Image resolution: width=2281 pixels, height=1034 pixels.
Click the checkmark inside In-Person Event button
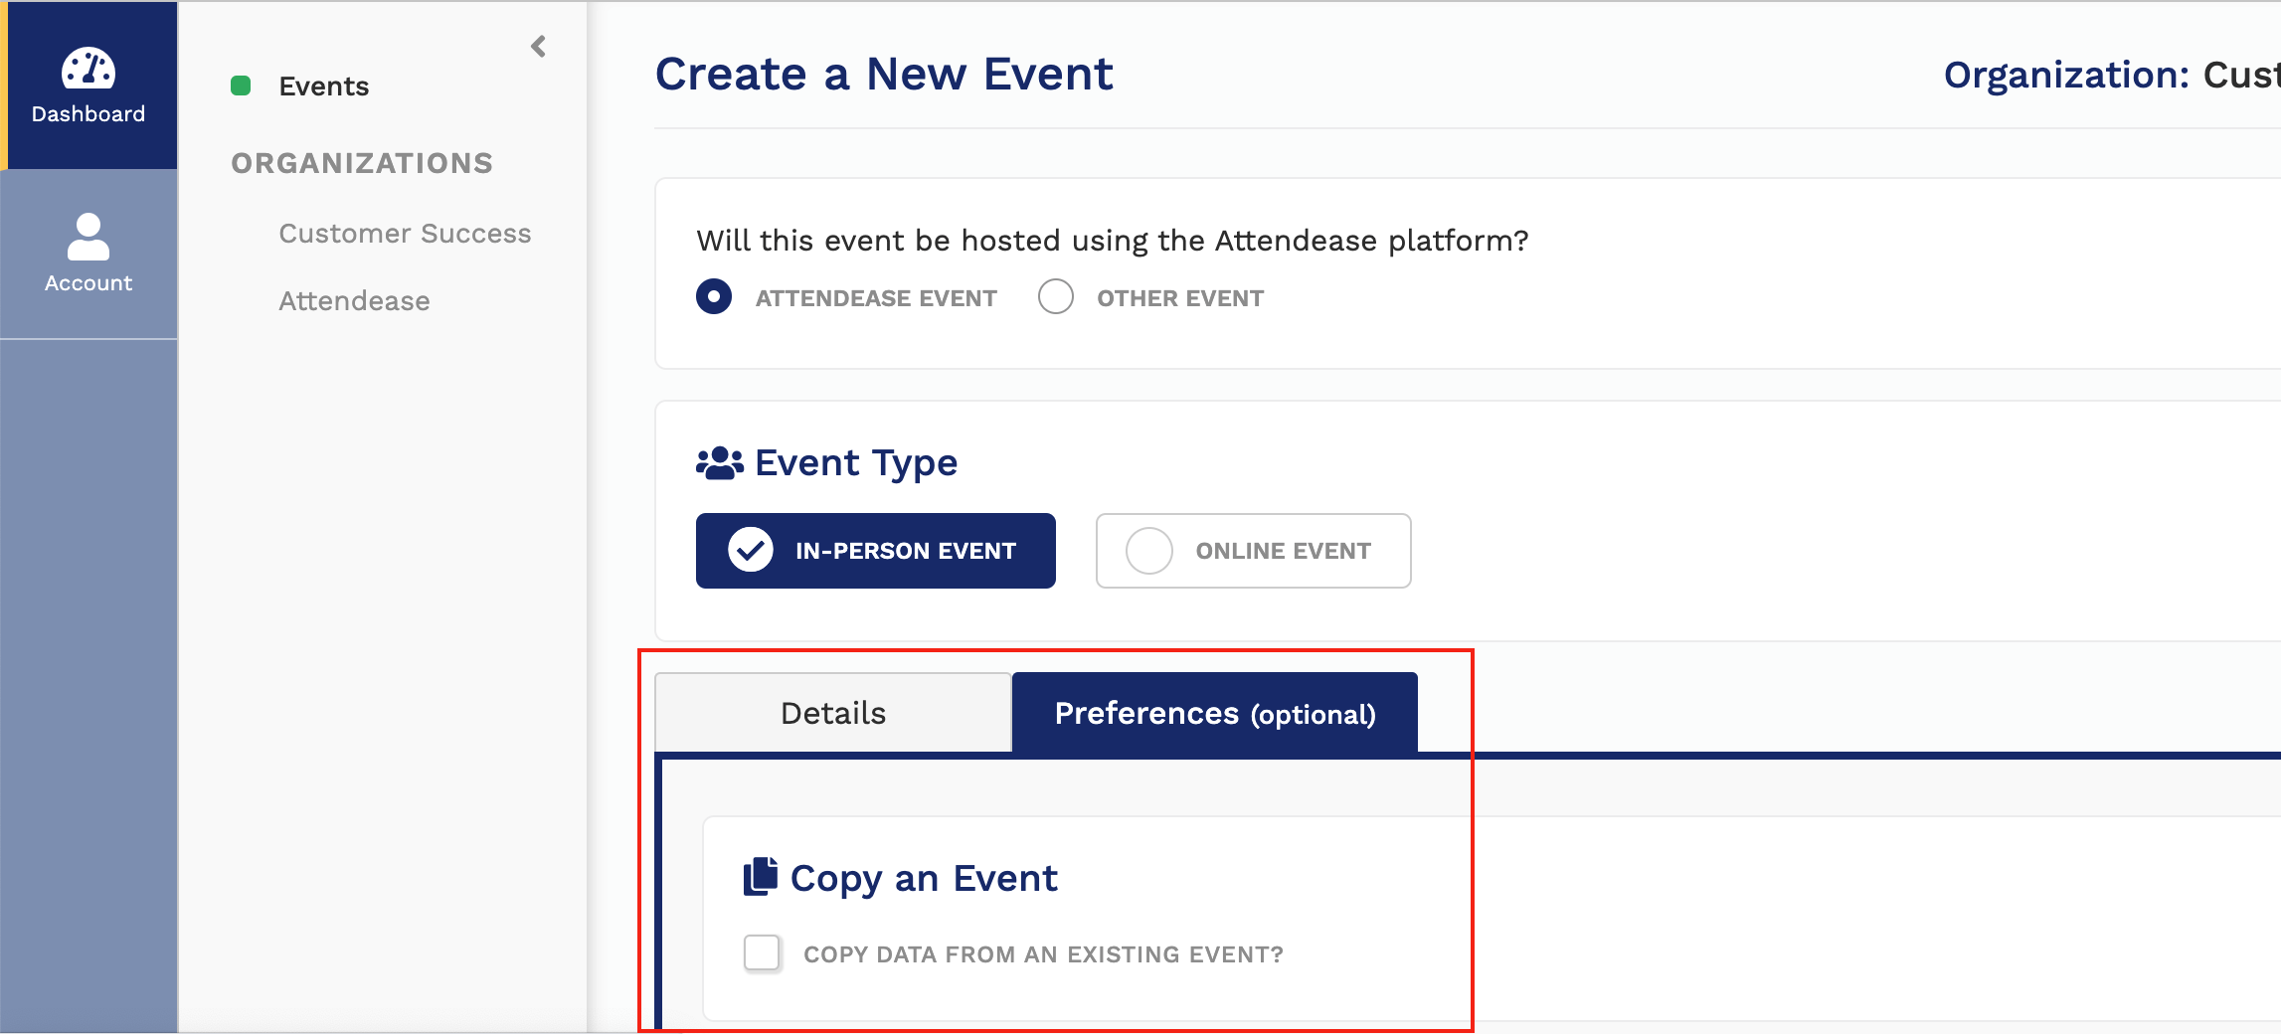coord(750,550)
